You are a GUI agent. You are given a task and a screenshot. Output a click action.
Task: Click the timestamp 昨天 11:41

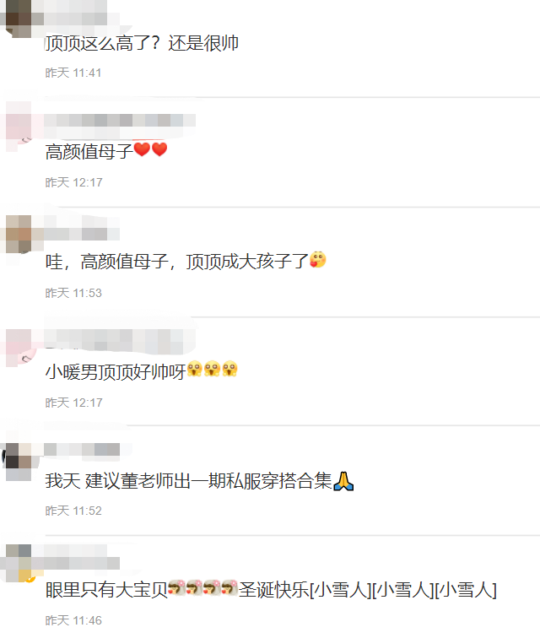(x=73, y=73)
